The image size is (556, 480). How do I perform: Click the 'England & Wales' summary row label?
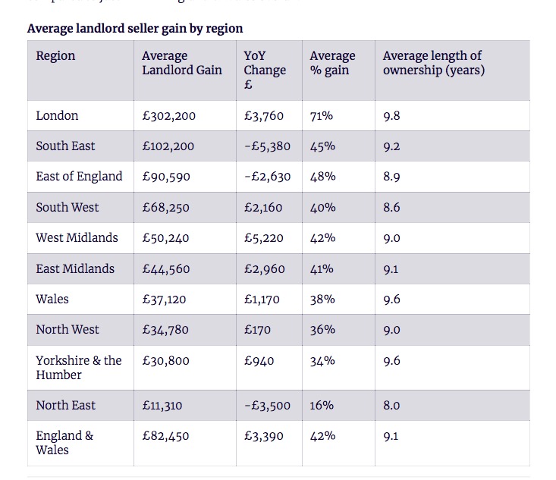tap(64, 443)
